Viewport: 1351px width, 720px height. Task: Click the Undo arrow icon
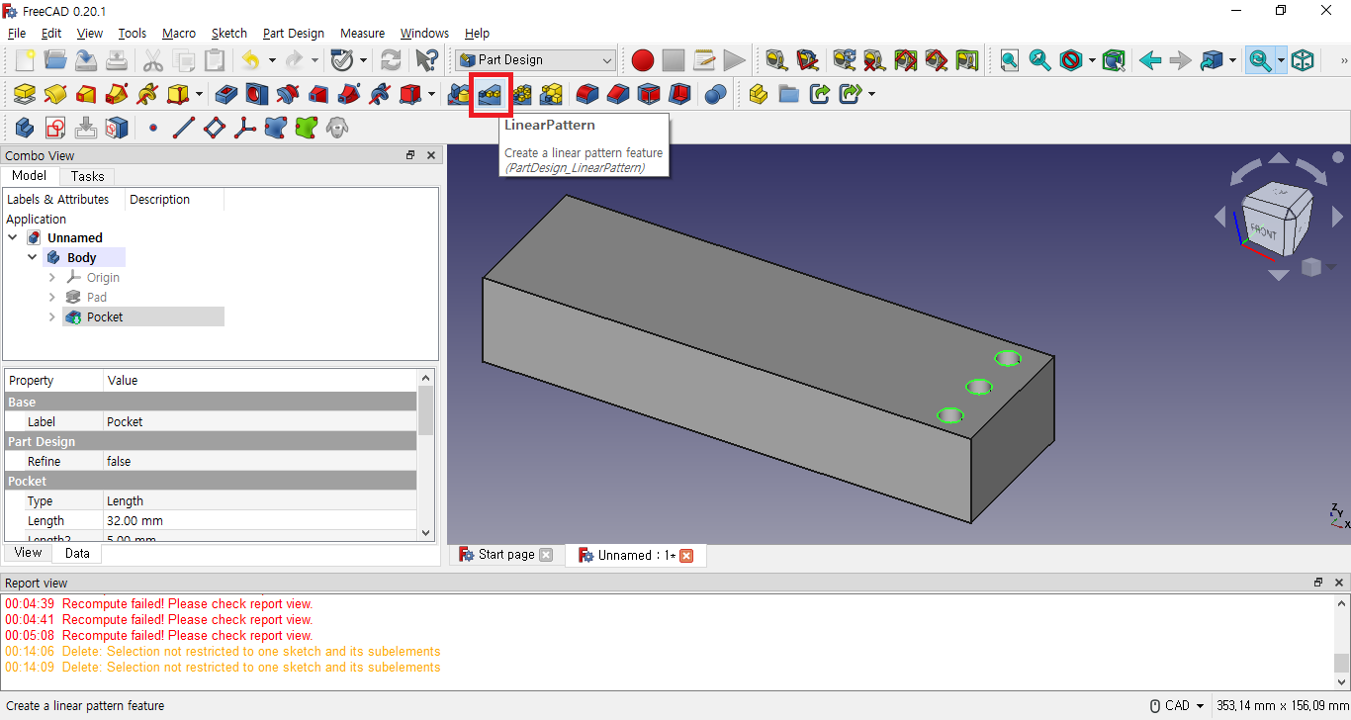coord(250,60)
